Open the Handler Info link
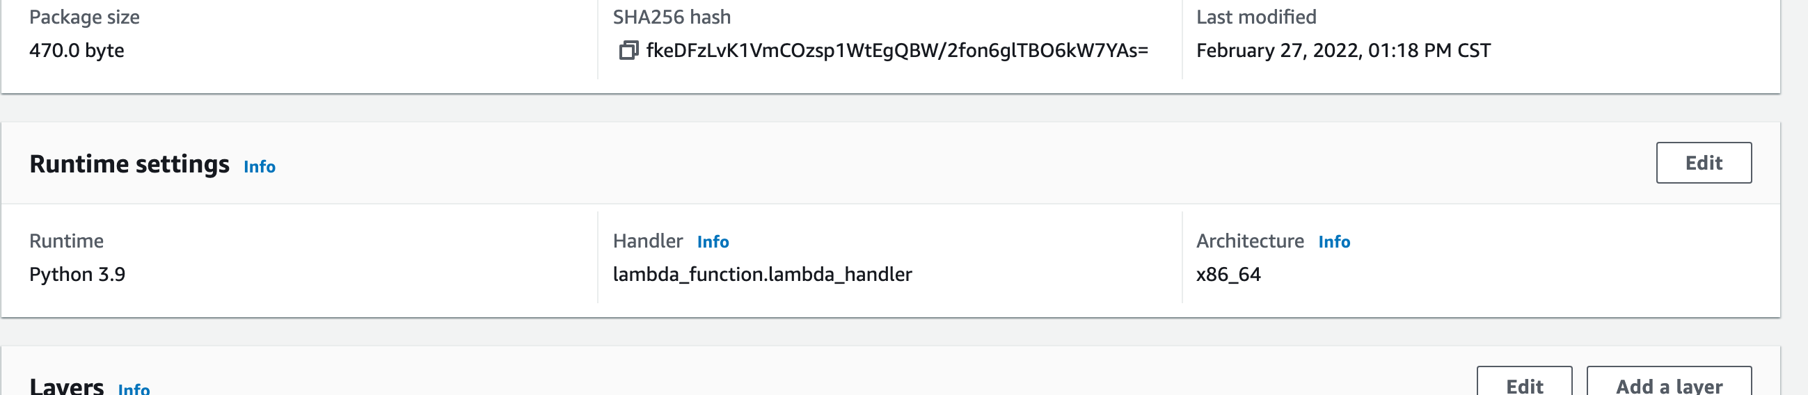1808x395 pixels. coord(713,242)
